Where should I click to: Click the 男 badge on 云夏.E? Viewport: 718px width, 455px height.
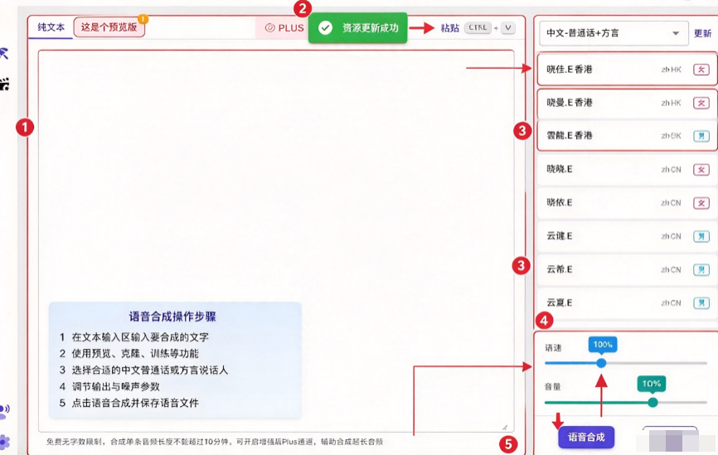point(701,303)
